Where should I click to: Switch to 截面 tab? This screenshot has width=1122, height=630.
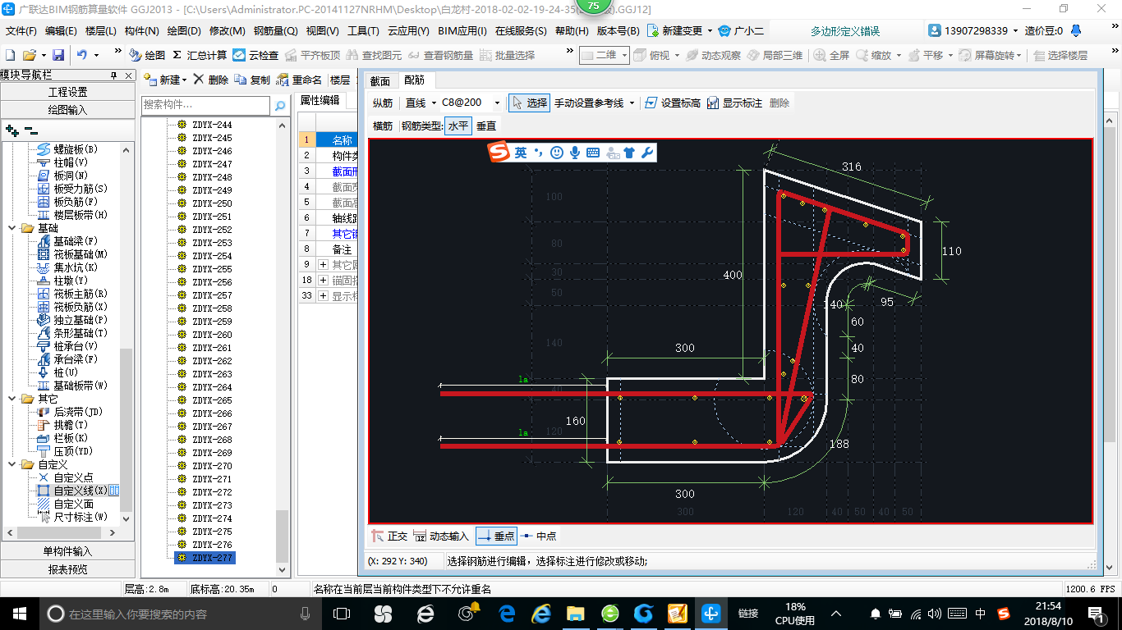(379, 80)
